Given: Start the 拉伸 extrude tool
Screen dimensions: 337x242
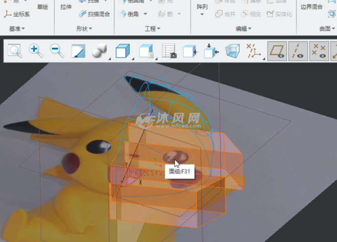Looking at the screenshot, I should (x=66, y=7).
